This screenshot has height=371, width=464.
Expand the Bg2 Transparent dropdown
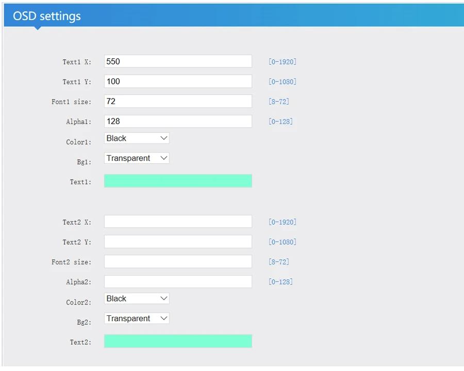[x=137, y=318]
